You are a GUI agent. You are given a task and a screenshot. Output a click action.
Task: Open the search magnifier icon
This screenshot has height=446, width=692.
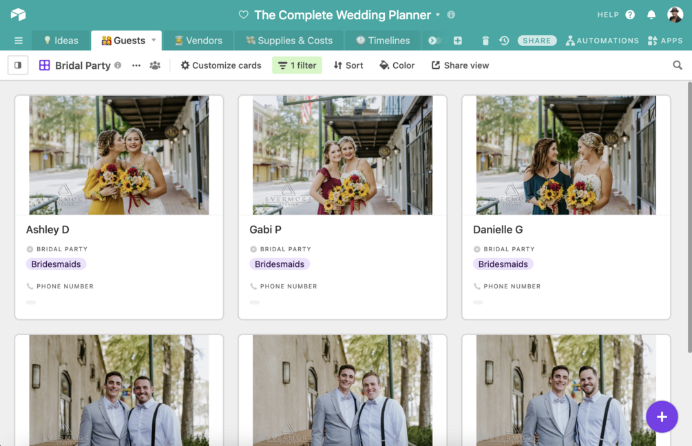pyautogui.click(x=678, y=65)
